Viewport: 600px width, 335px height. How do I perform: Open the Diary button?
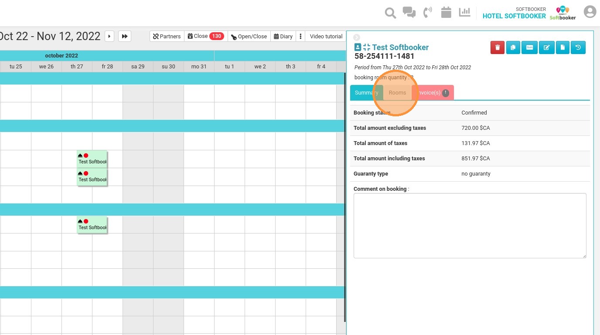click(x=283, y=36)
